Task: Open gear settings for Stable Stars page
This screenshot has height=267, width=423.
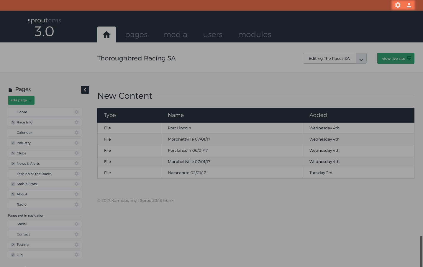Action: coord(76,184)
